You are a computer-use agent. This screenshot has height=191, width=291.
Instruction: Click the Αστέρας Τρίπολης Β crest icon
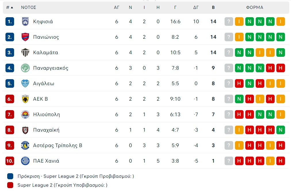click(25, 145)
